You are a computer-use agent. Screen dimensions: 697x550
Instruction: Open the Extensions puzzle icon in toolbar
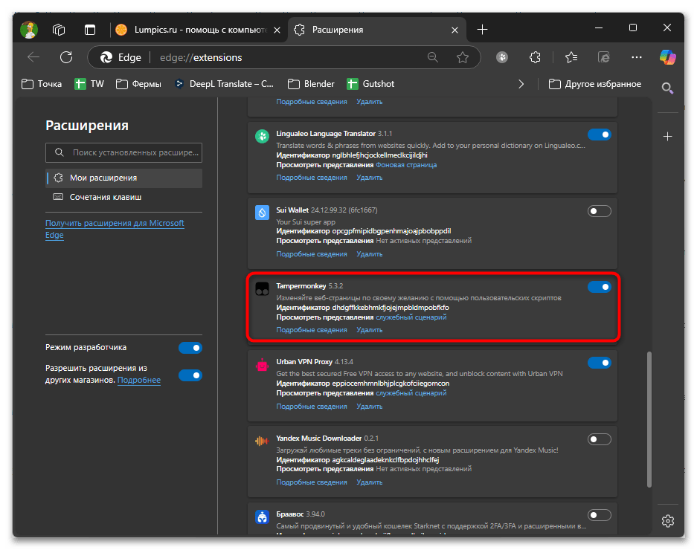pos(535,57)
